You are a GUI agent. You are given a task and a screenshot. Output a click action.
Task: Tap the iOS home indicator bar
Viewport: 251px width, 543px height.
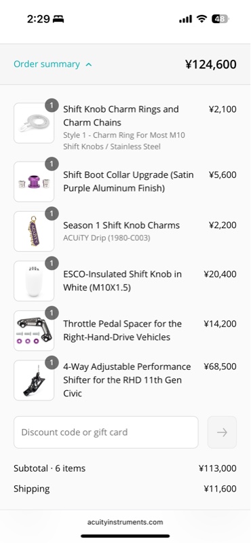pyautogui.click(x=125, y=536)
